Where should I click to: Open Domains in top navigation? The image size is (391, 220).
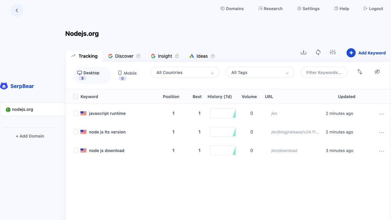232,9
